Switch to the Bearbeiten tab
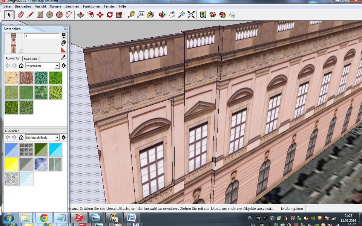362x226 pixels. click(x=31, y=59)
